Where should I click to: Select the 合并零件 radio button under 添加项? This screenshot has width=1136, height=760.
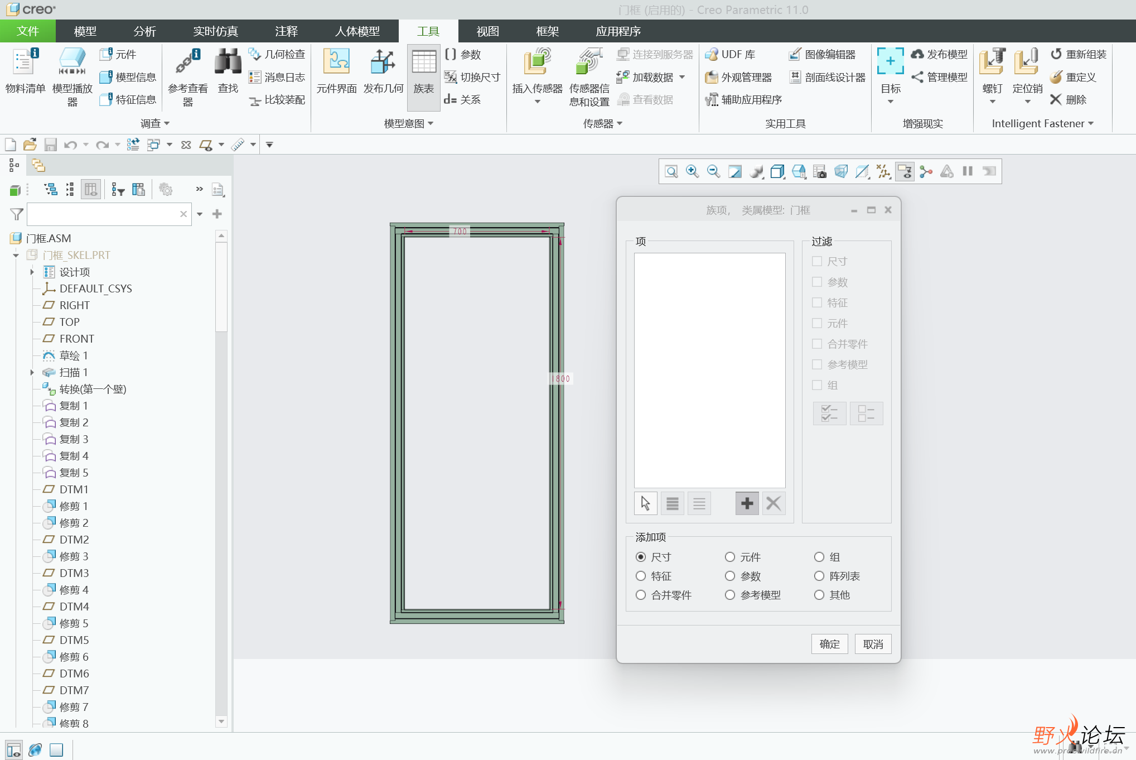coord(641,595)
